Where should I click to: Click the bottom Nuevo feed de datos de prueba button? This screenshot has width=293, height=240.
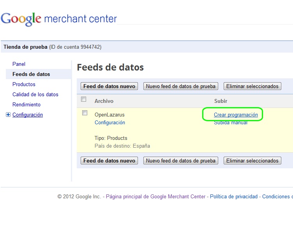click(181, 161)
